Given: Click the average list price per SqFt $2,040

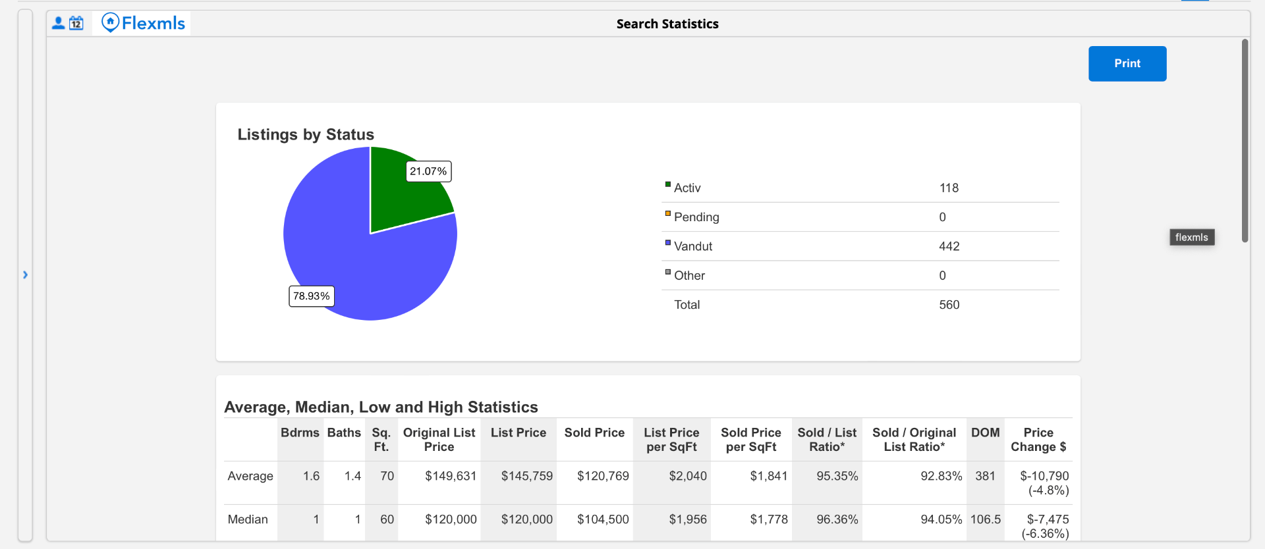Looking at the screenshot, I should tap(688, 476).
